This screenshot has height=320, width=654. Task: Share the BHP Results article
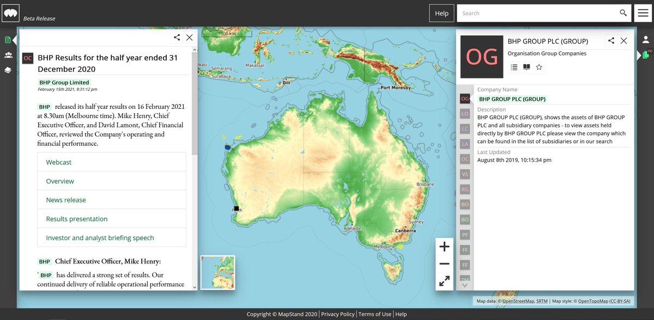click(177, 38)
